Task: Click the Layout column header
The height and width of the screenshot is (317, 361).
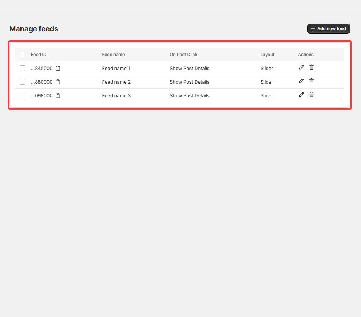Action: 267,55
